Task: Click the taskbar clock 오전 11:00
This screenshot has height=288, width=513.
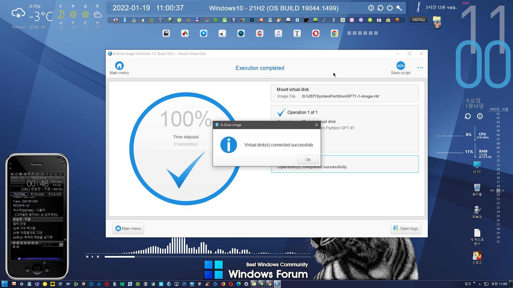Action: [499, 284]
